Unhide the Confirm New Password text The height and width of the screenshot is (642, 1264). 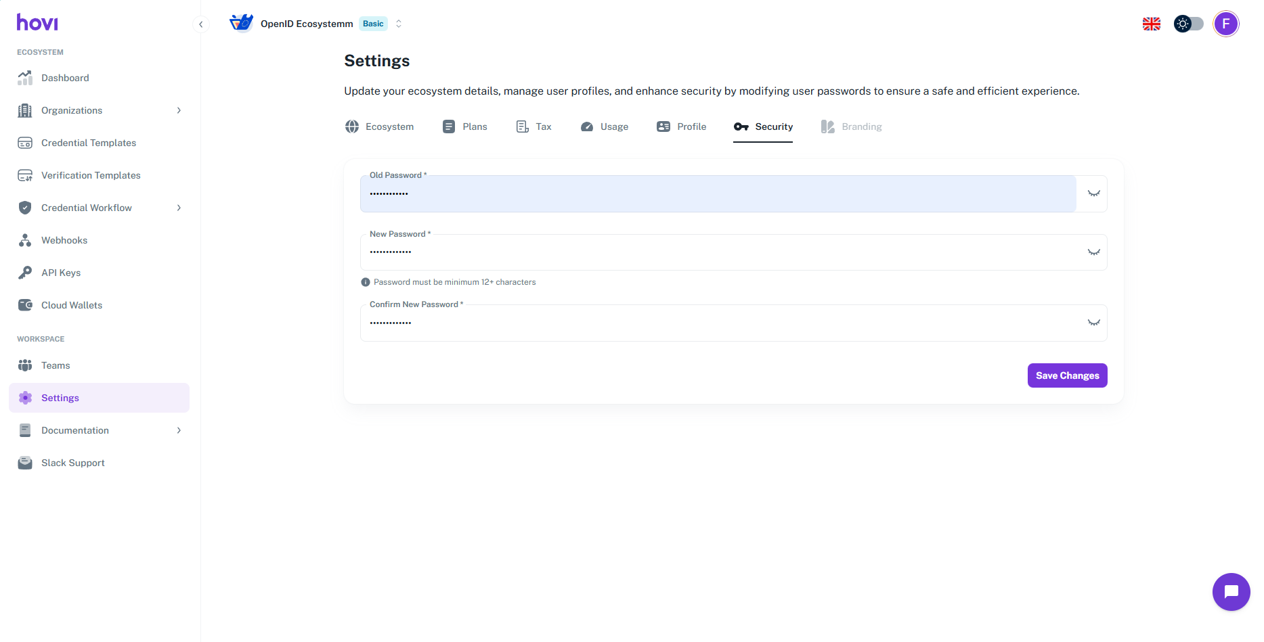point(1093,323)
